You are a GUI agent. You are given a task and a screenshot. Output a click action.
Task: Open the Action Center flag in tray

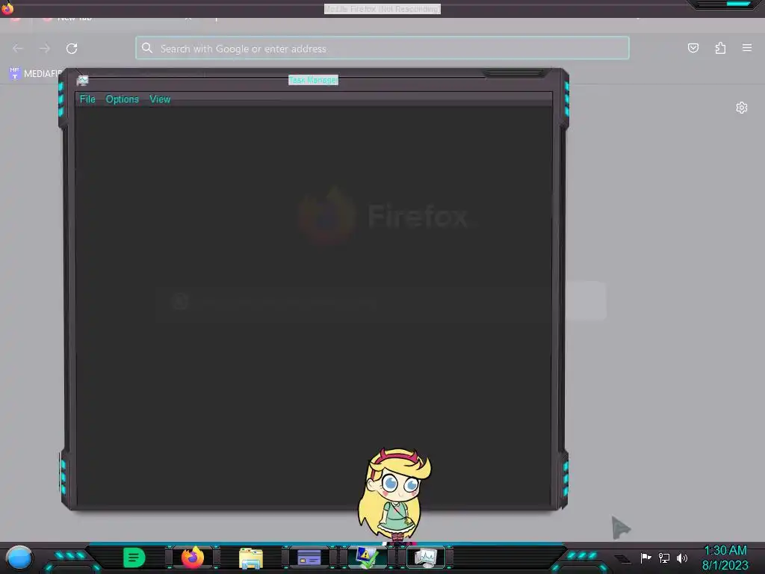point(645,558)
